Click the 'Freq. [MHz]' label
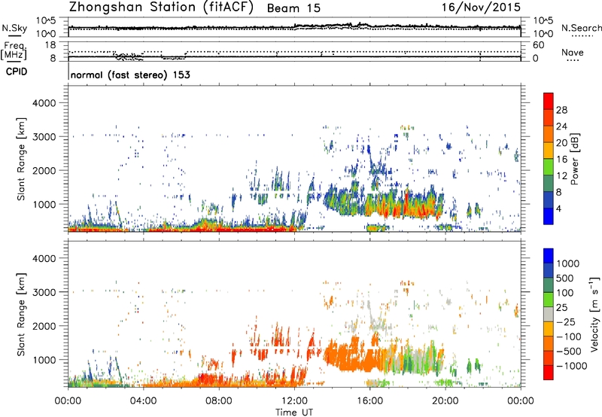 (x=14, y=51)
